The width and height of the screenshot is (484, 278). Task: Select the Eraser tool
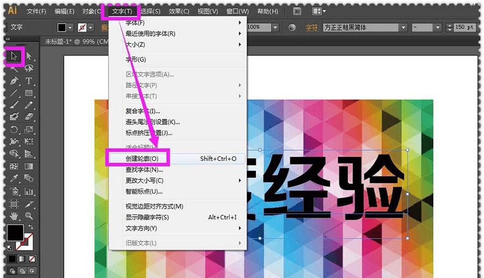coord(29,117)
